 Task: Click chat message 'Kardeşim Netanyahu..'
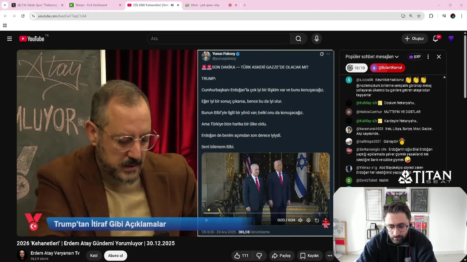[x=401, y=121]
